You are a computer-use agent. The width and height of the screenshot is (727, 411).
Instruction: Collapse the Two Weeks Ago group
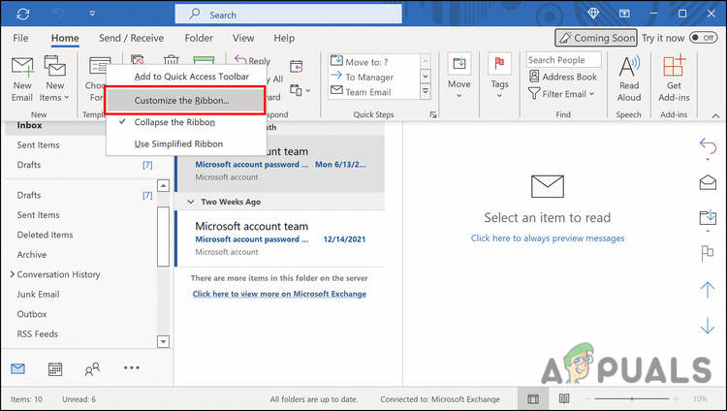[x=190, y=202]
